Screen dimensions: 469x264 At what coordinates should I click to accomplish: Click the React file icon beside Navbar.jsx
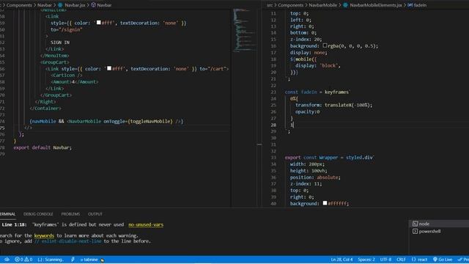pyautogui.click(x=60, y=5)
